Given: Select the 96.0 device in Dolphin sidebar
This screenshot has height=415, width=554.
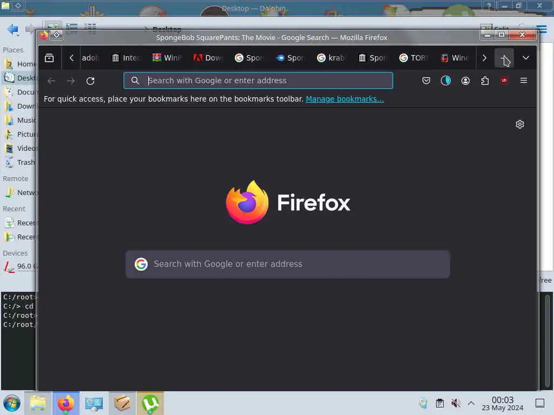Looking at the screenshot, I should click(x=19, y=266).
